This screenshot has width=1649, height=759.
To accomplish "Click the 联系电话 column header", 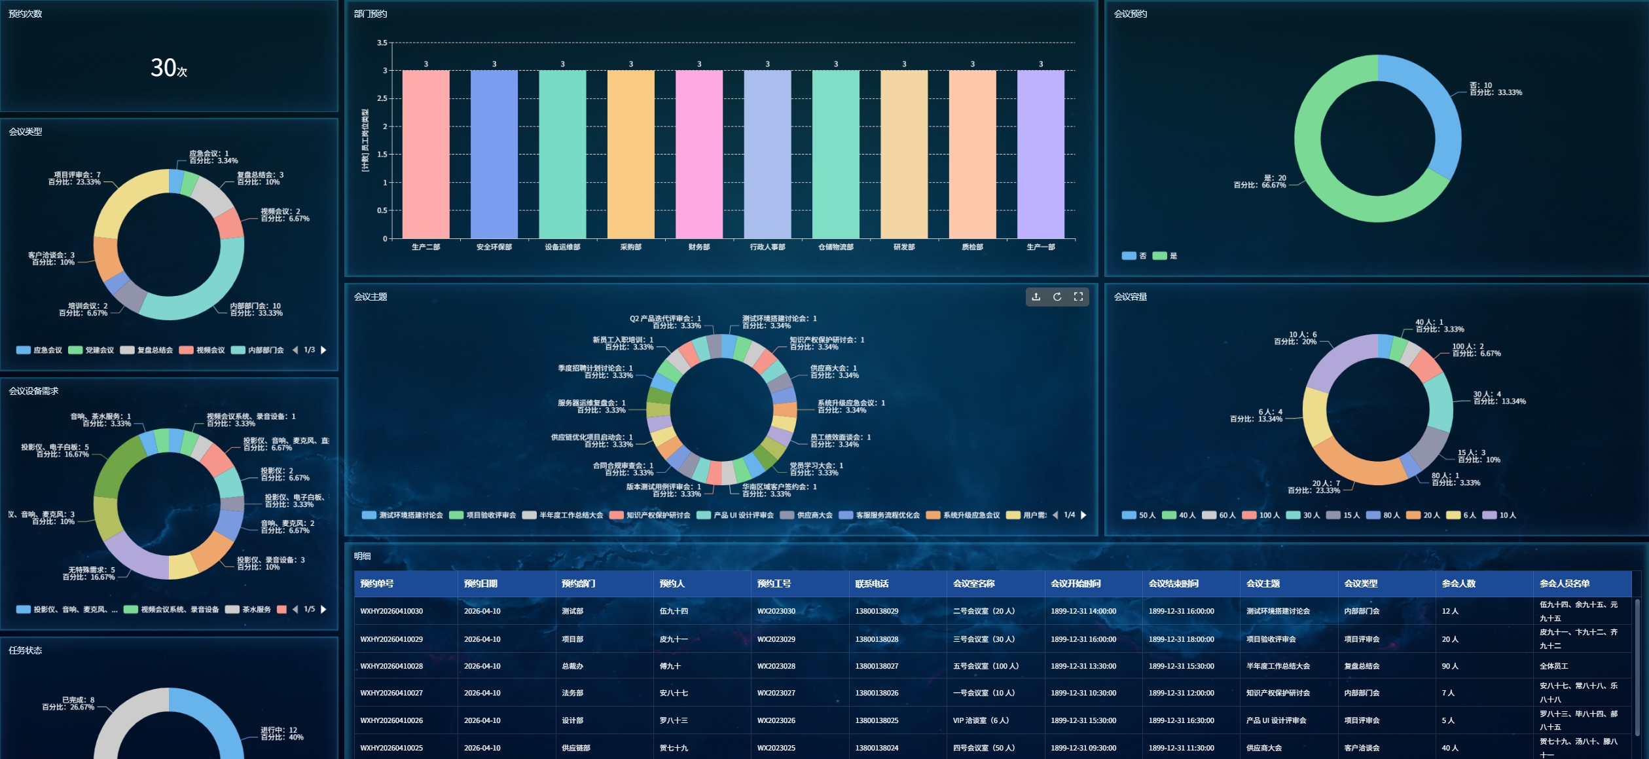I will tap(898, 583).
